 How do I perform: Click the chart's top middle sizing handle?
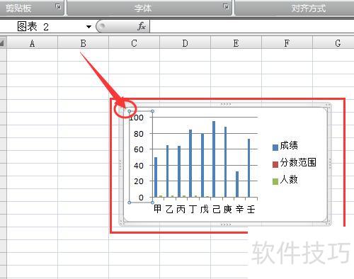(226, 104)
